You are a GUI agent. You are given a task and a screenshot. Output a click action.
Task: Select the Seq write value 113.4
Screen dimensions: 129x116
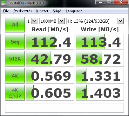[100, 42]
